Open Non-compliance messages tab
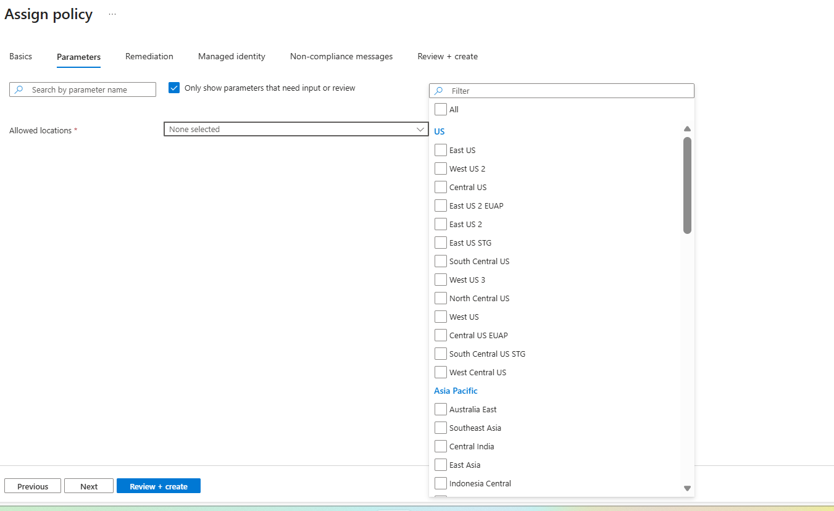The image size is (834, 511). click(x=341, y=56)
